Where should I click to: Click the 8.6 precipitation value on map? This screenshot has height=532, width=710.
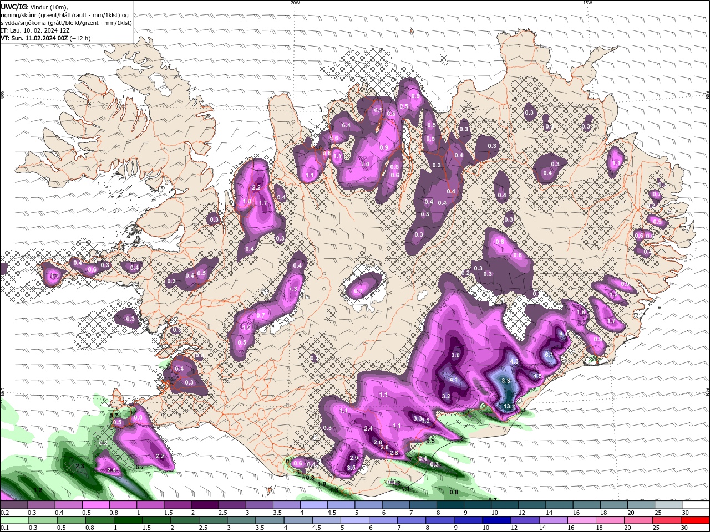tap(506, 381)
